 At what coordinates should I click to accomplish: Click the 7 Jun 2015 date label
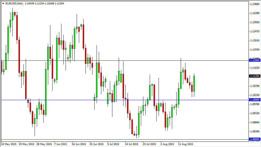60,144
